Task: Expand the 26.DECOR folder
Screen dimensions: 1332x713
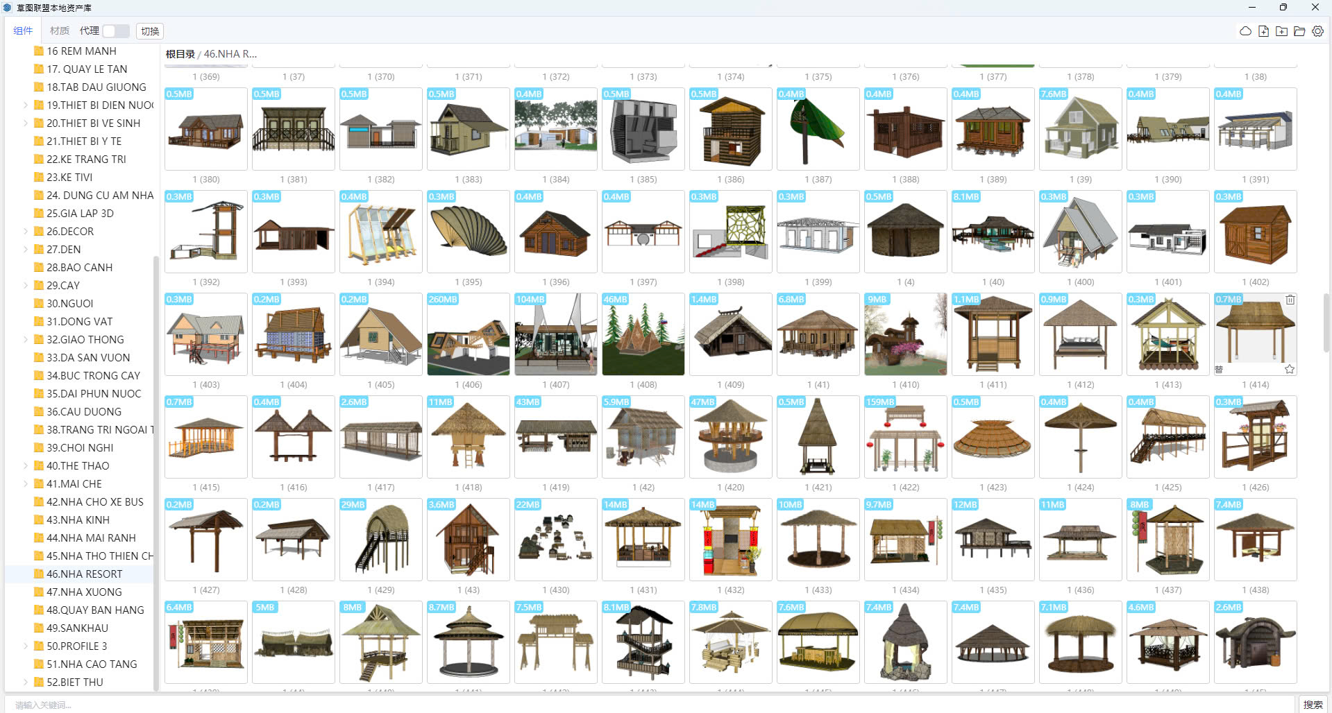Action: [26, 232]
